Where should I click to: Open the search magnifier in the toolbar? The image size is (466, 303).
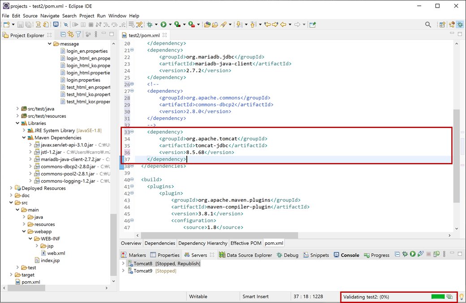coord(428,25)
